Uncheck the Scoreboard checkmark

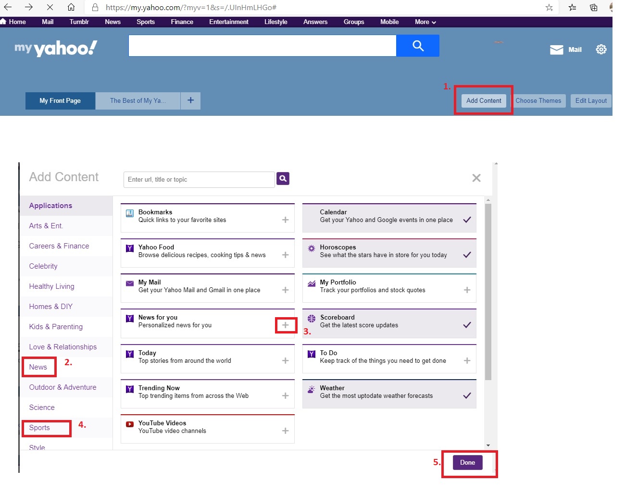click(x=466, y=325)
